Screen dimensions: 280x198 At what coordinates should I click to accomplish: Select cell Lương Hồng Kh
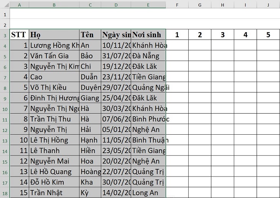(x=54, y=45)
